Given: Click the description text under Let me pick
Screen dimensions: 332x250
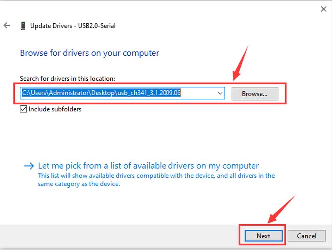Looking at the screenshot, I should click(156, 180).
